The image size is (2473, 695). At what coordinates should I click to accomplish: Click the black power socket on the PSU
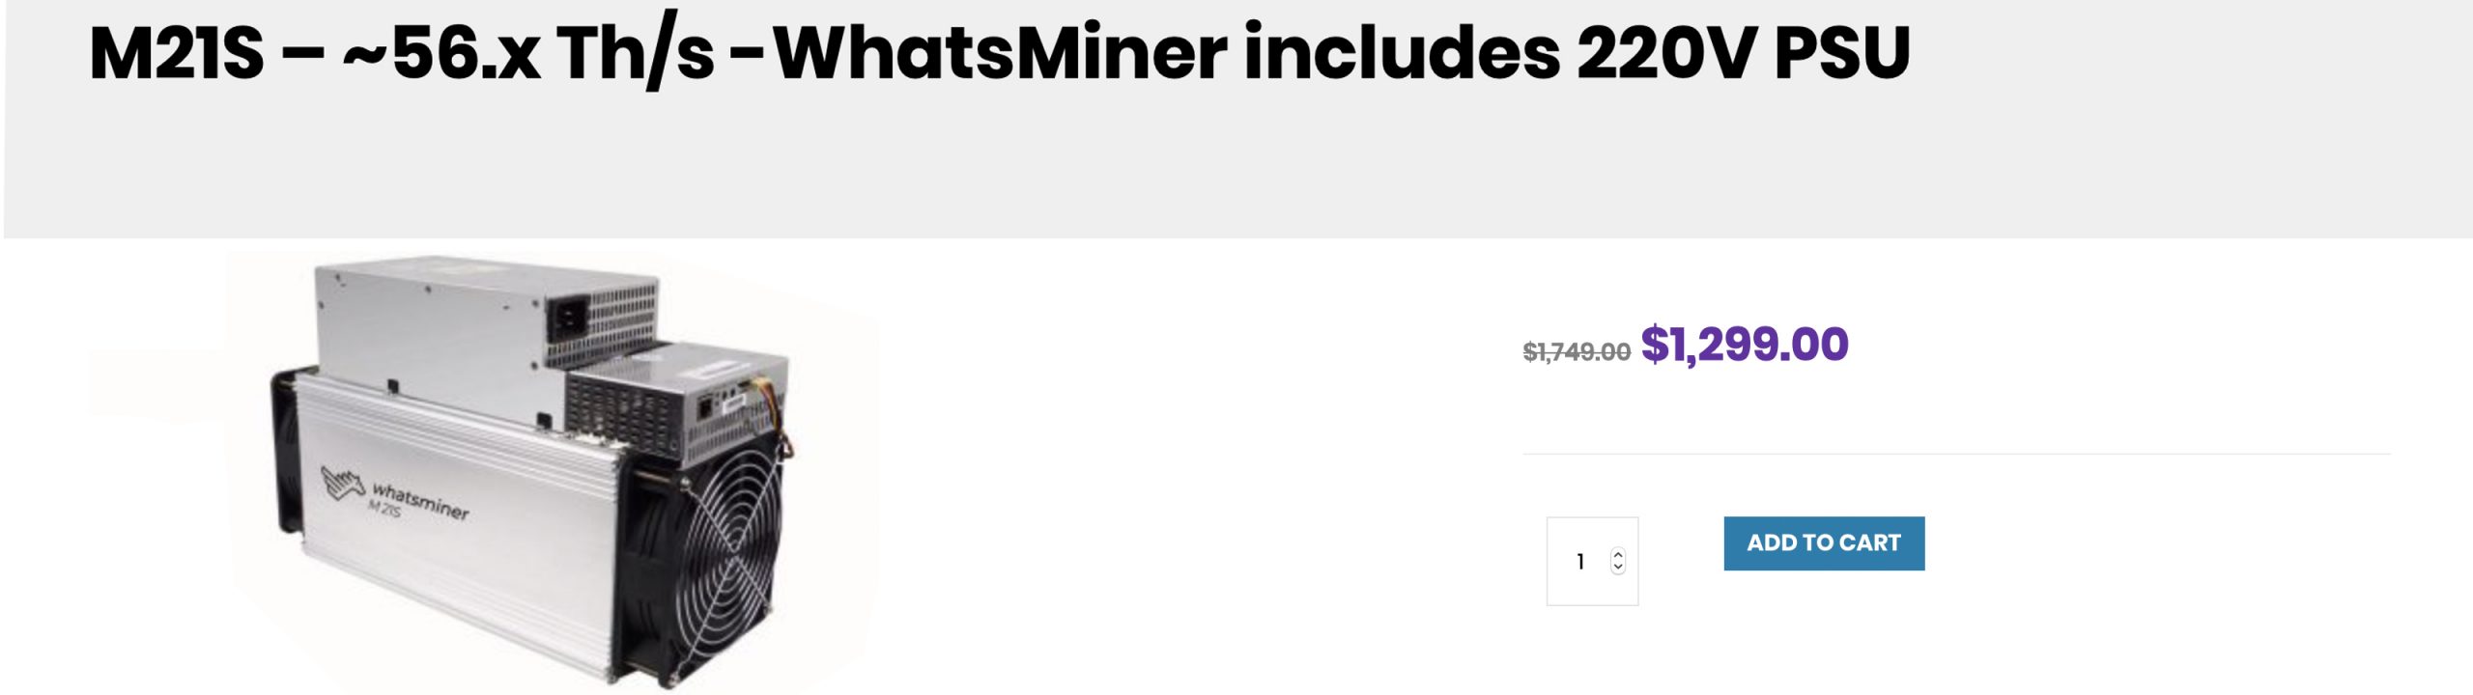568,318
